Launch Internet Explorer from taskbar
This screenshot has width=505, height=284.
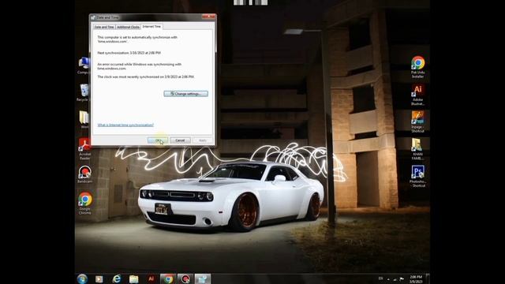click(117, 278)
